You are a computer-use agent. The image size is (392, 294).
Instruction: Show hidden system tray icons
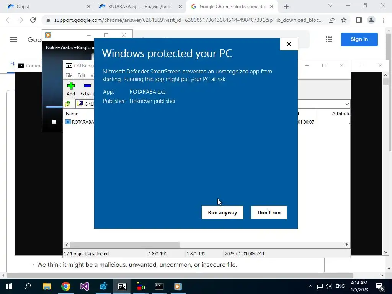pyautogui.click(x=310, y=286)
